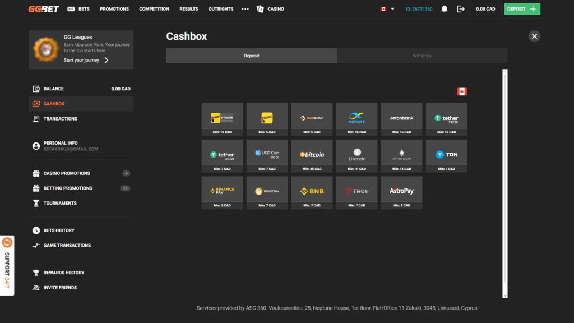Image resolution: width=574 pixels, height=323 pixels.
Task: Open the Support 24/7 side widget
Action: pos(7,265)
